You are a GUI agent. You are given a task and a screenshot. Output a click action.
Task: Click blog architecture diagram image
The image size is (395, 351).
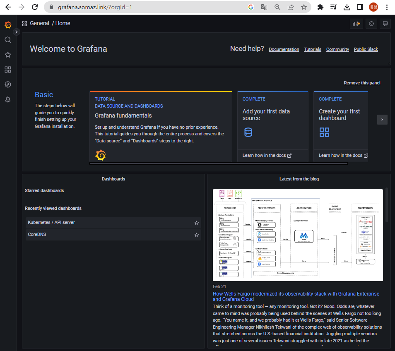coord(298,235)
